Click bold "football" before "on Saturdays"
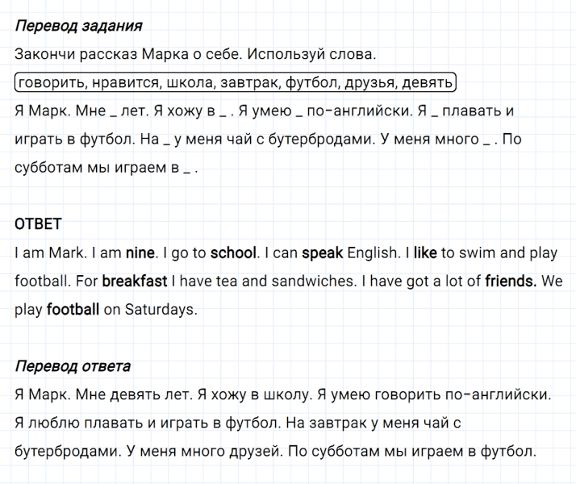The image size is (576, 484). [x=73, y=309]
